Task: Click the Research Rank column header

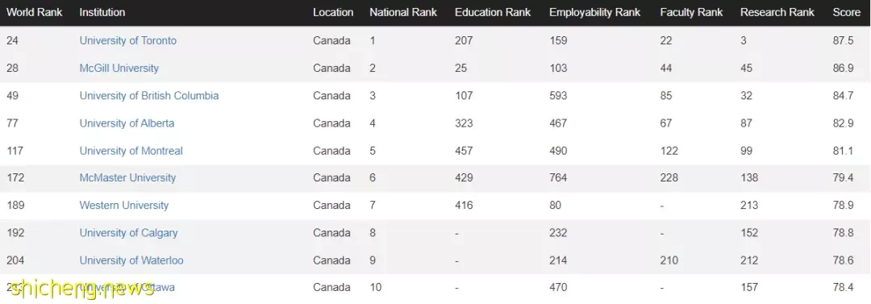Action: click(777, 12)
